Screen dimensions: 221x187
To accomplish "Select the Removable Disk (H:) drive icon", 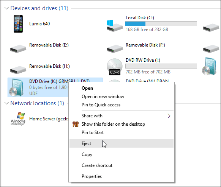I will (18, 70).
